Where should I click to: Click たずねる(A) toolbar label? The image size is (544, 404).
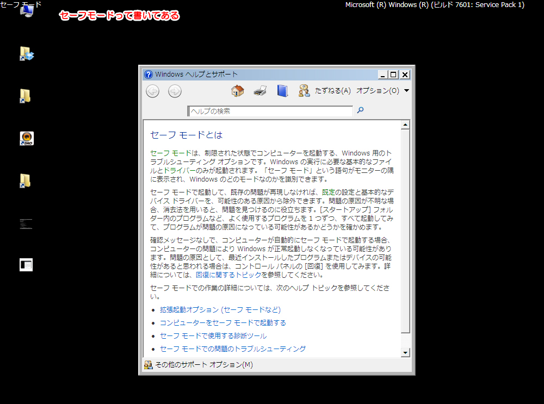click(x=333, y=91)
